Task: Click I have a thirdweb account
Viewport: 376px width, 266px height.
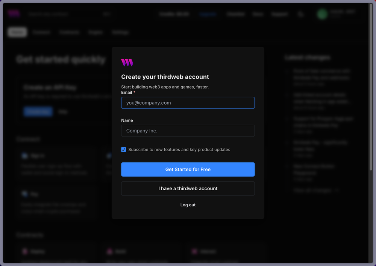Action: (x=188, y=188)
